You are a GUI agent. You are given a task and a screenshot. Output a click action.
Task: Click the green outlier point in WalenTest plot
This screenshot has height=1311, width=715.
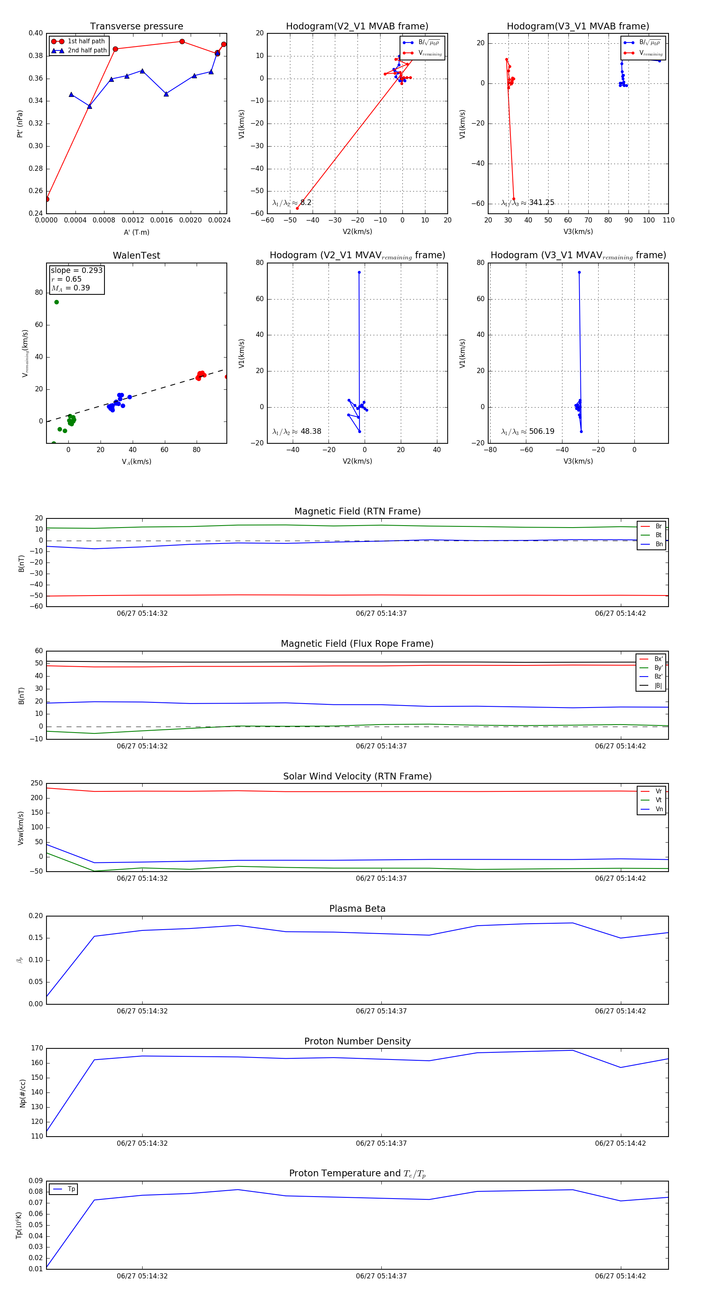pos(56,302)
